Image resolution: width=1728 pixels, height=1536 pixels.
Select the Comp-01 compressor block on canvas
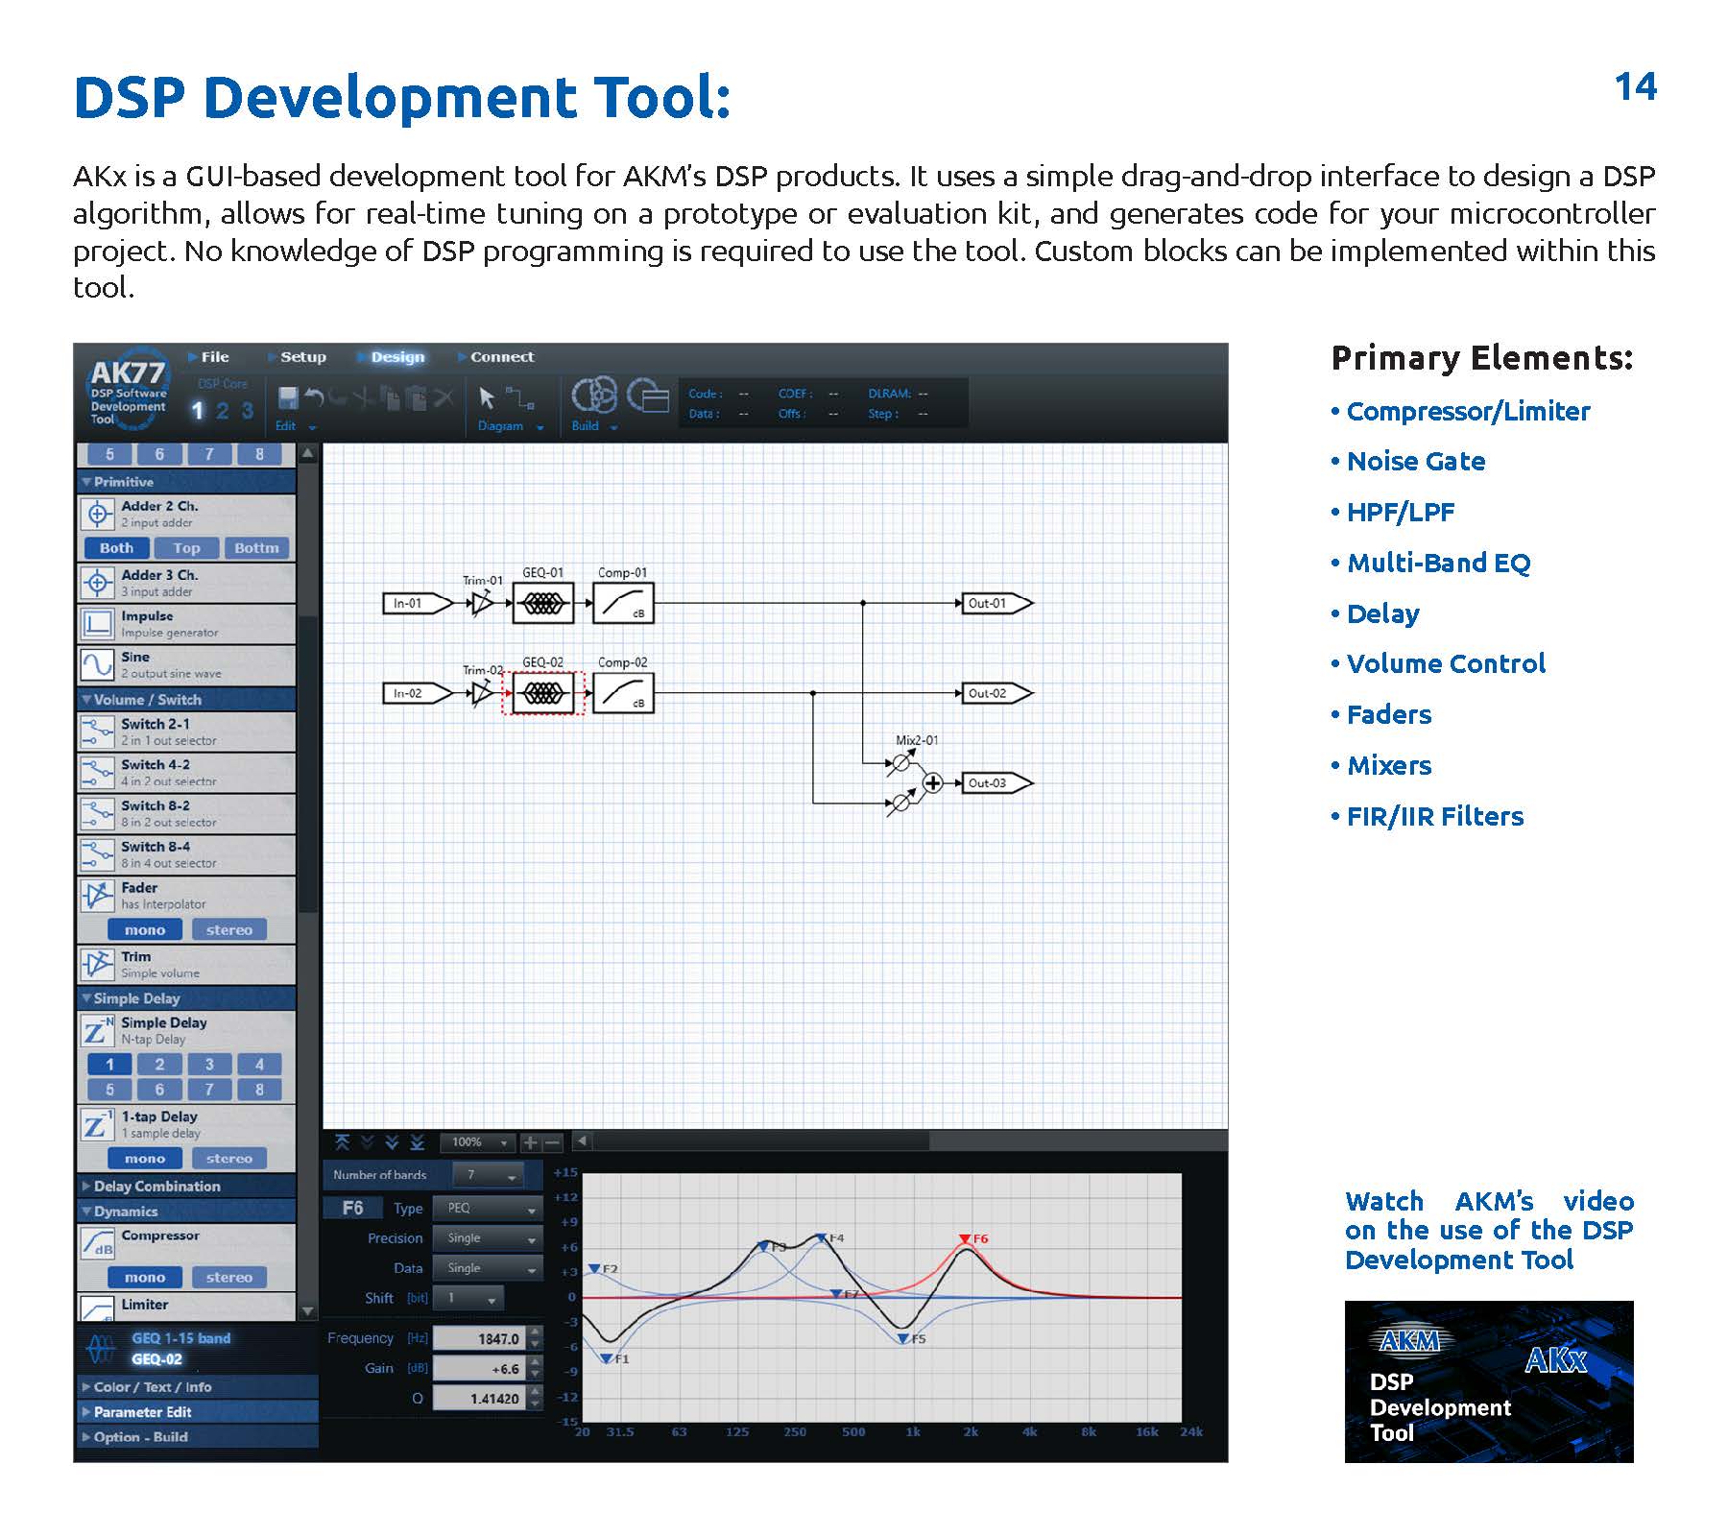click(622, 604)
